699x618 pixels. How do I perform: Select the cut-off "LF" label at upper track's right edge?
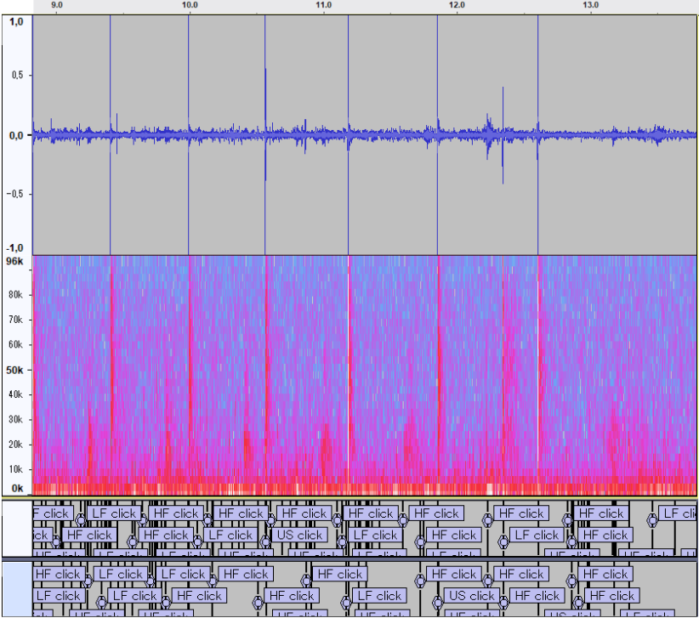[680, 513]
